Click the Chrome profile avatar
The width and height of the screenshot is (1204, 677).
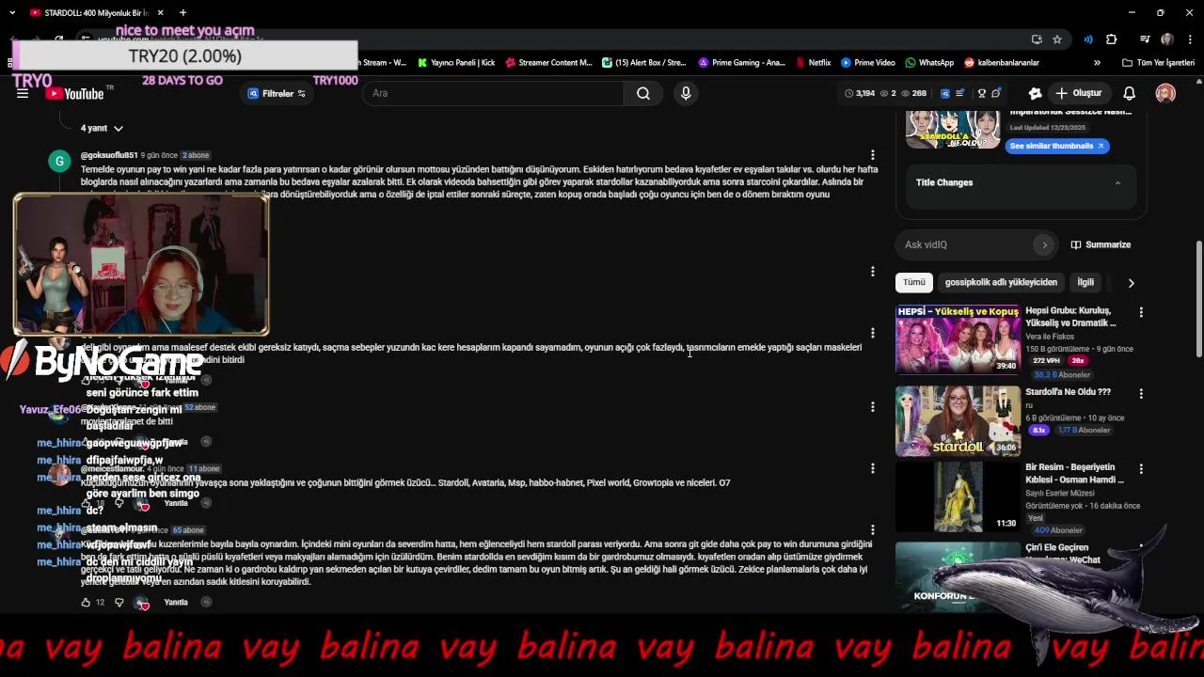(x=1167, y=39)
